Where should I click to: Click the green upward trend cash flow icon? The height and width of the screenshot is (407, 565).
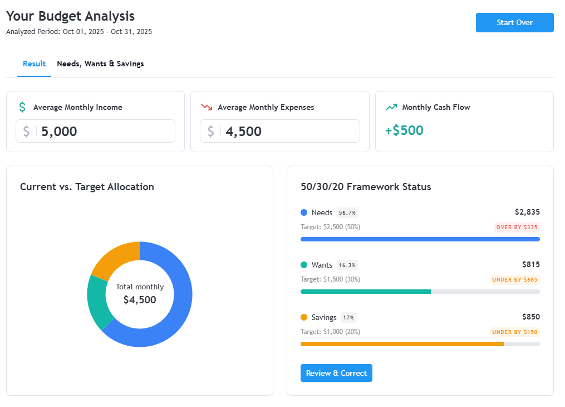[391, 107]
